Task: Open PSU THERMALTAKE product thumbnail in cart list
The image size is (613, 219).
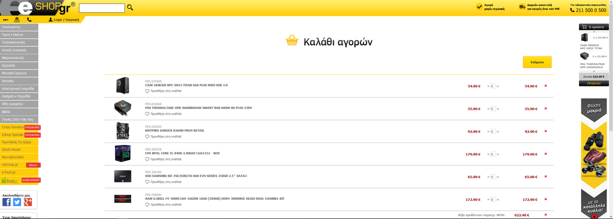Action: (x=123, y=109)
